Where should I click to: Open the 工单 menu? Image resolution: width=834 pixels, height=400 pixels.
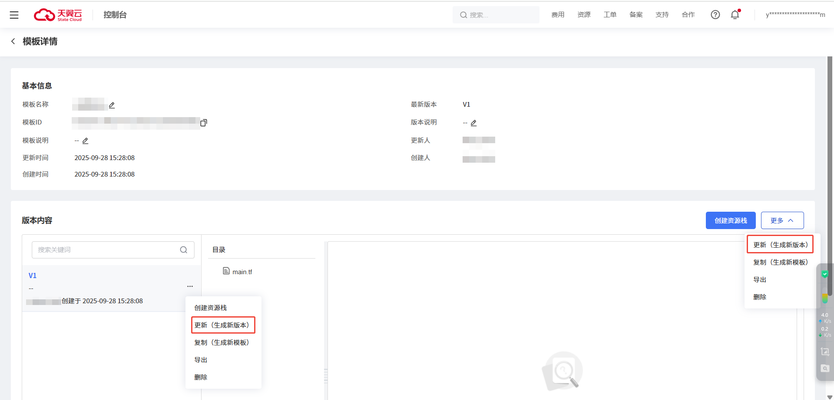coord(610,15)
